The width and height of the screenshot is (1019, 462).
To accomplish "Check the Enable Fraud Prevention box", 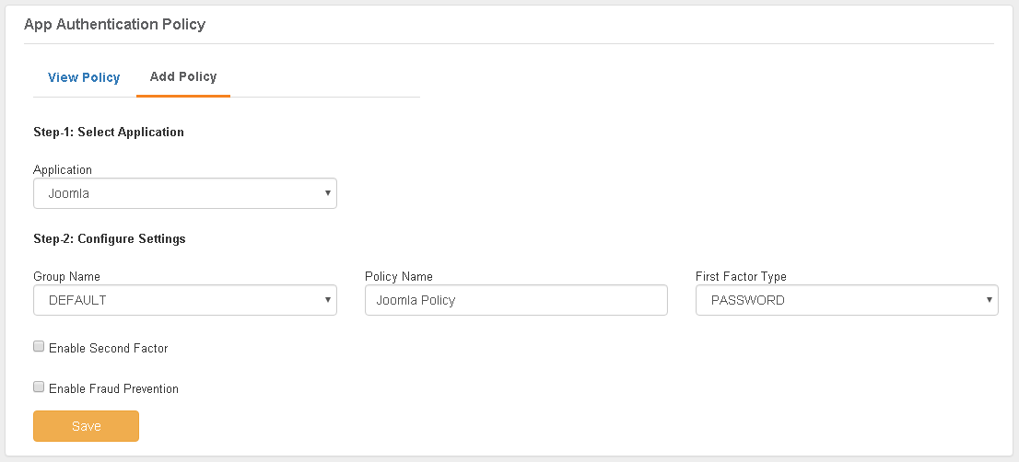I will point(39,387).
